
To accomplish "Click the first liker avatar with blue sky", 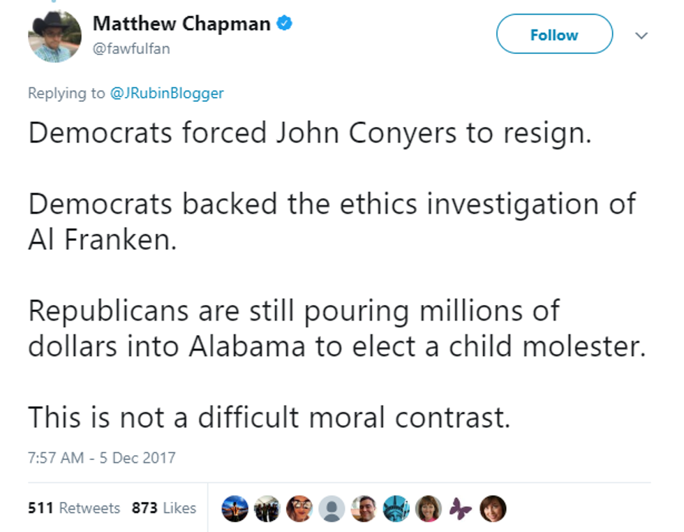I will 235,509.
